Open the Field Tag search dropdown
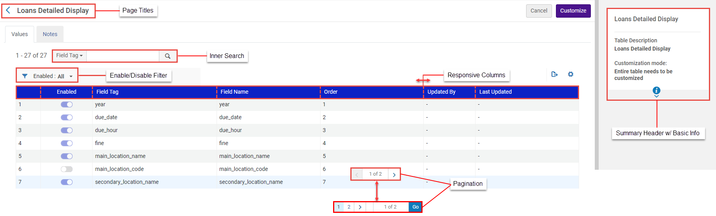 click(69, 56)
